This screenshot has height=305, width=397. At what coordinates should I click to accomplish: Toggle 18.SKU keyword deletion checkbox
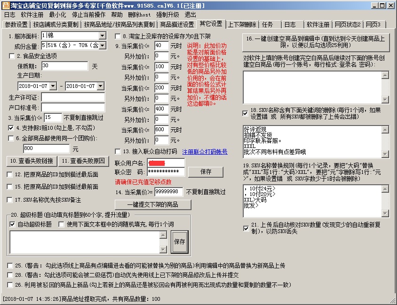tap(245, 113)
